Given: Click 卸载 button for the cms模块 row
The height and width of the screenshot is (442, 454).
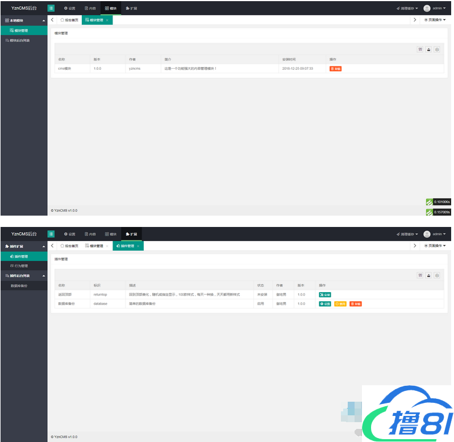Looking at the screenshot, I should click(x=335, y=69).
